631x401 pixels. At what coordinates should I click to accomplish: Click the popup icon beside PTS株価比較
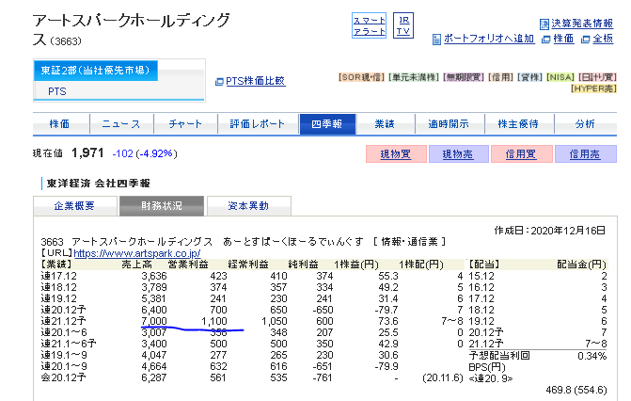(219, 82)
